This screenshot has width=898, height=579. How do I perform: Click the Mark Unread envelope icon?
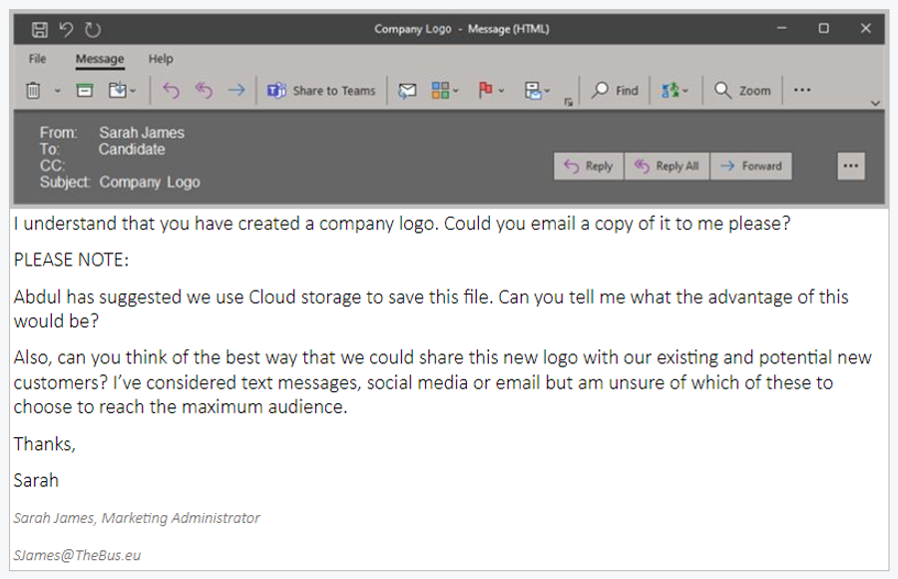[407, 91]
